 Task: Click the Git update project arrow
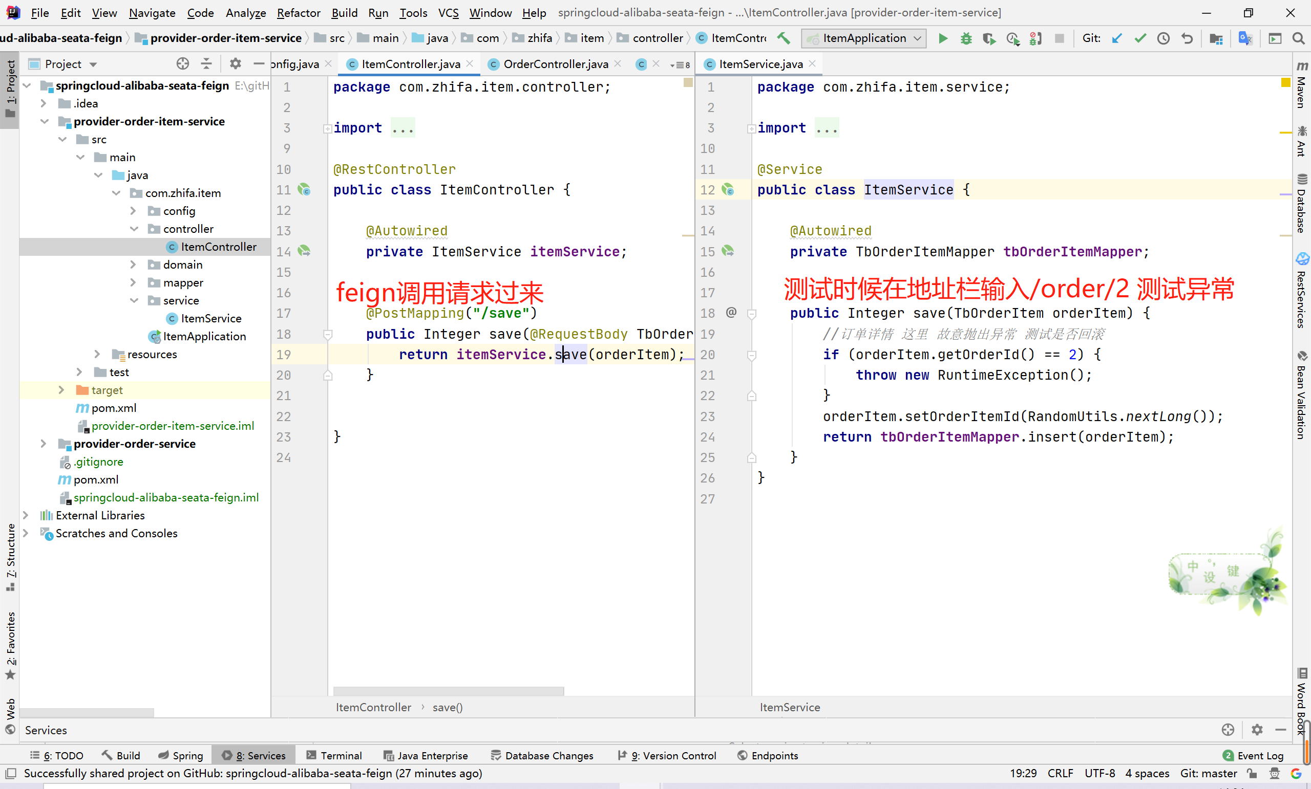pyautogui.click(x=1117, y=38)
